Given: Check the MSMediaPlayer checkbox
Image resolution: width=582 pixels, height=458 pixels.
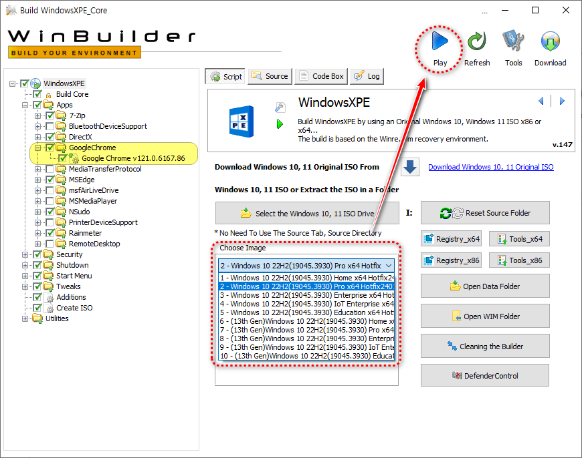Looking at the screenshot, I should pos(50,201).
